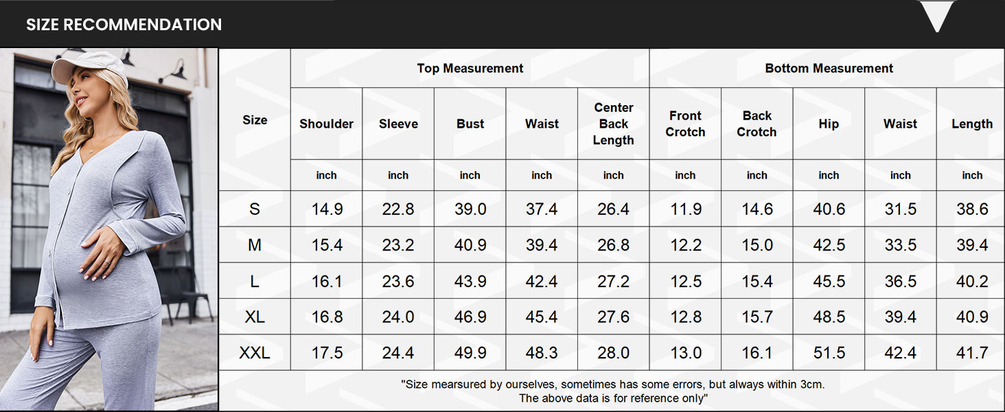Image resolution: width=1005 pixels, height=412 pixels.
Task: Click the 14.9 shoulder value cell
Action: click(x=327, y=209)
